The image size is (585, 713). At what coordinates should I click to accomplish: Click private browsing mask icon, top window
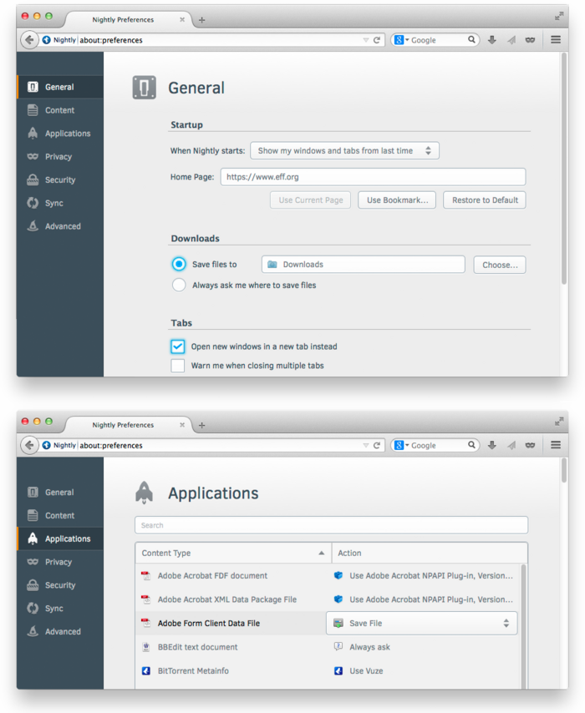click(x=530, y=40)
